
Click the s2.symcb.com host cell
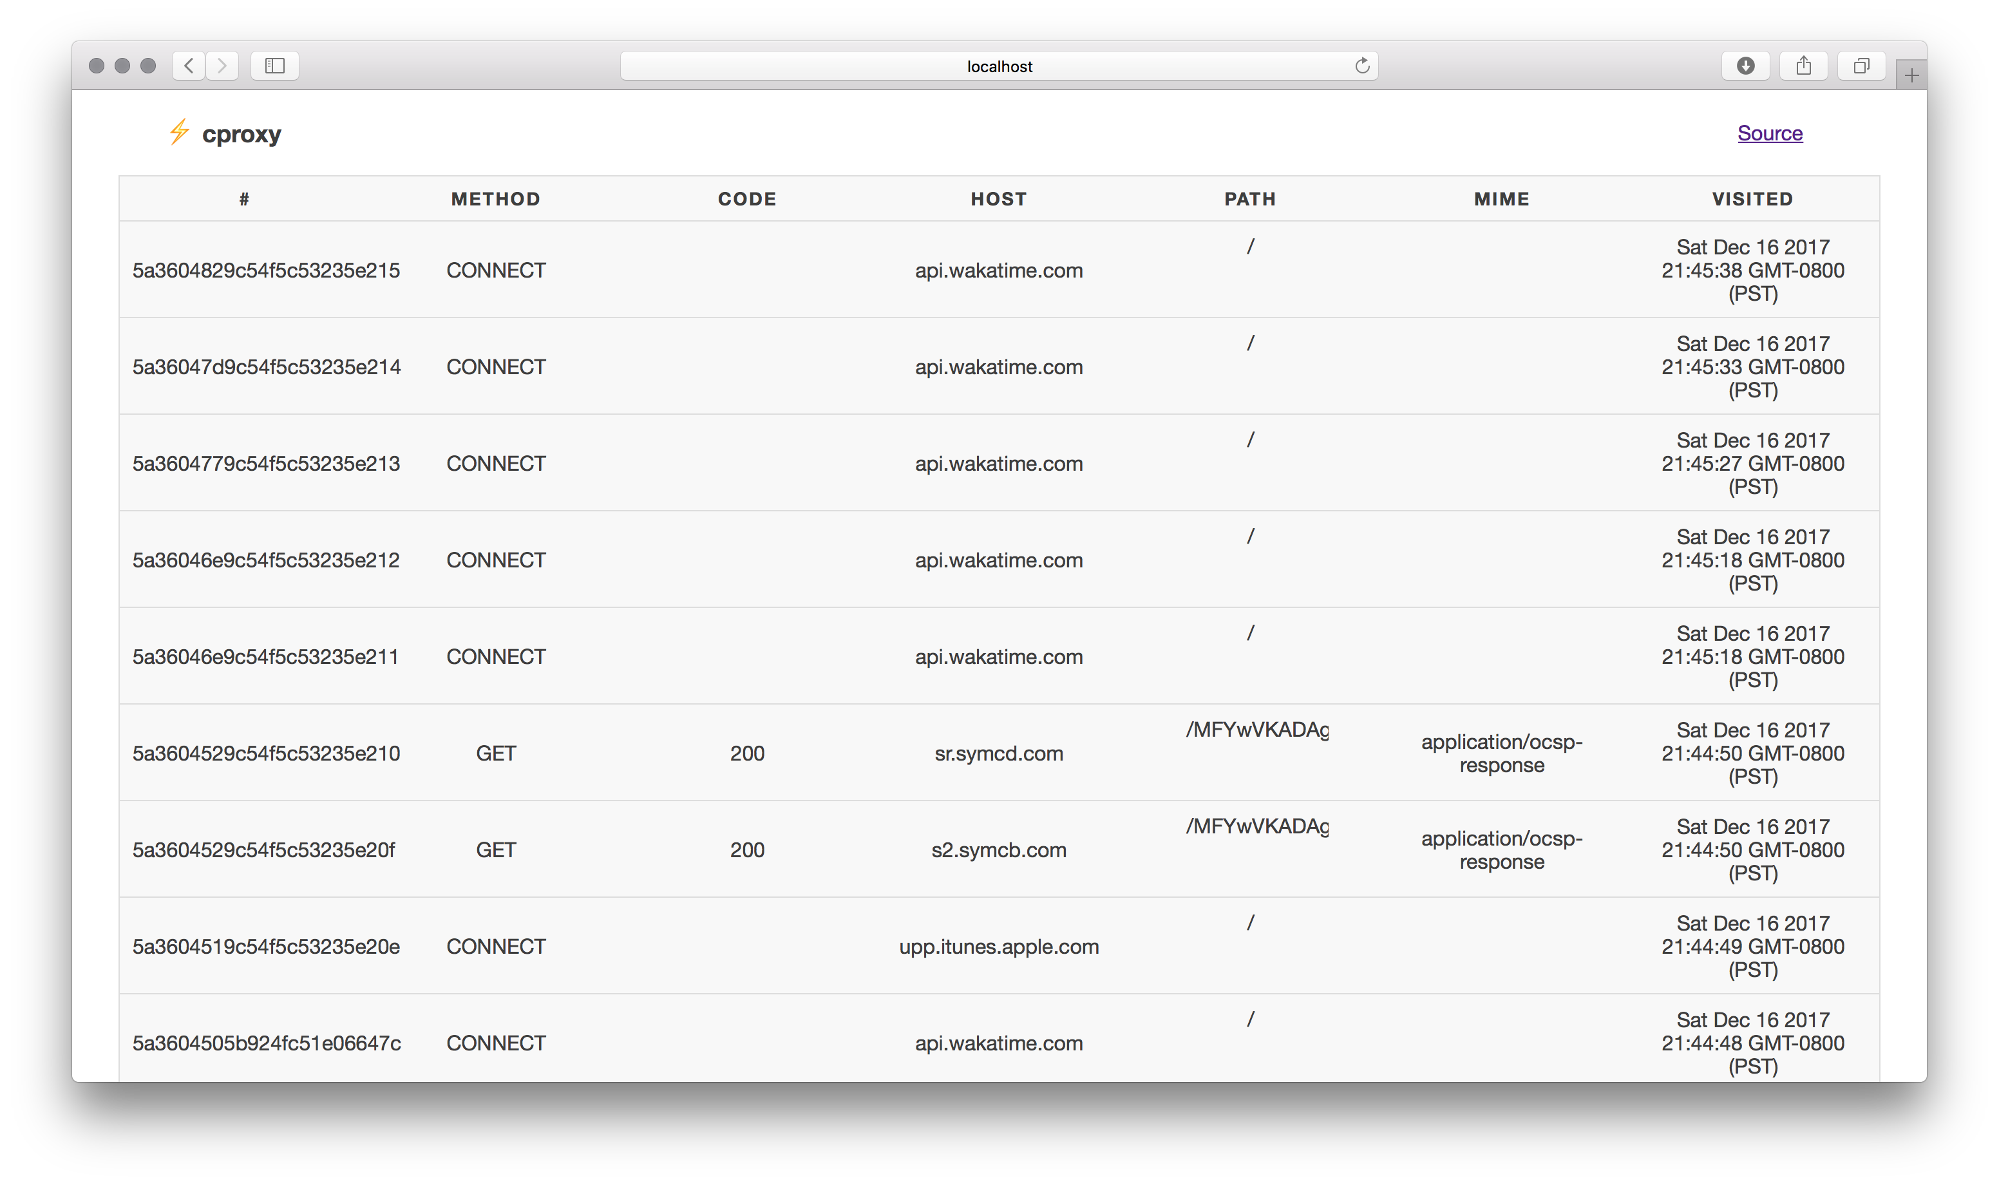998,849
